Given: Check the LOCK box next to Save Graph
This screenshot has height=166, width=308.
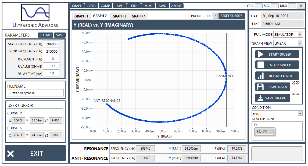Looking at the screenshot, I should [295, 99].
